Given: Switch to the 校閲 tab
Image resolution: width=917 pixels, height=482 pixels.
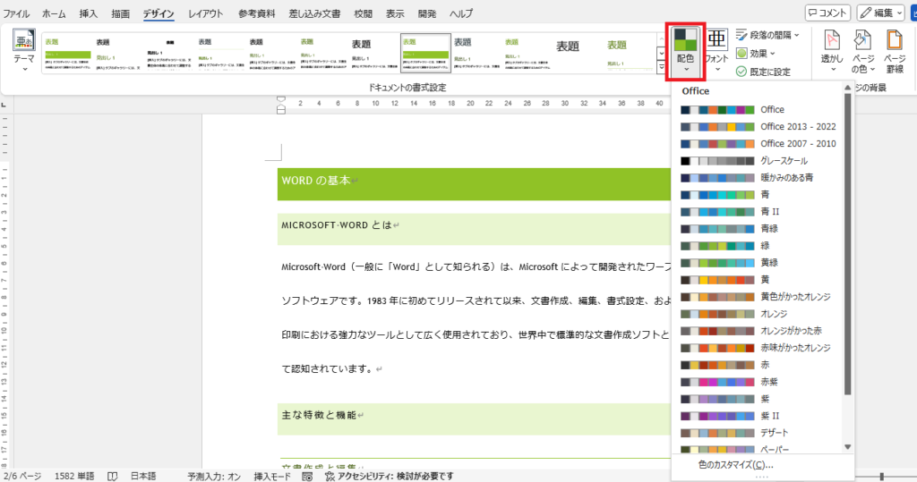Looking at the screenshot, I should click(363, 13).
